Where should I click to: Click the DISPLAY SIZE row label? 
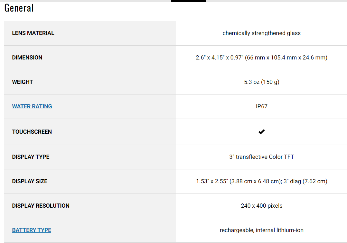(30, 181)
